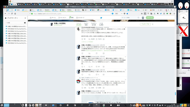Click the green ツイート compose button
This screenshot has width=190, height=107.
(x=150, y=18)
